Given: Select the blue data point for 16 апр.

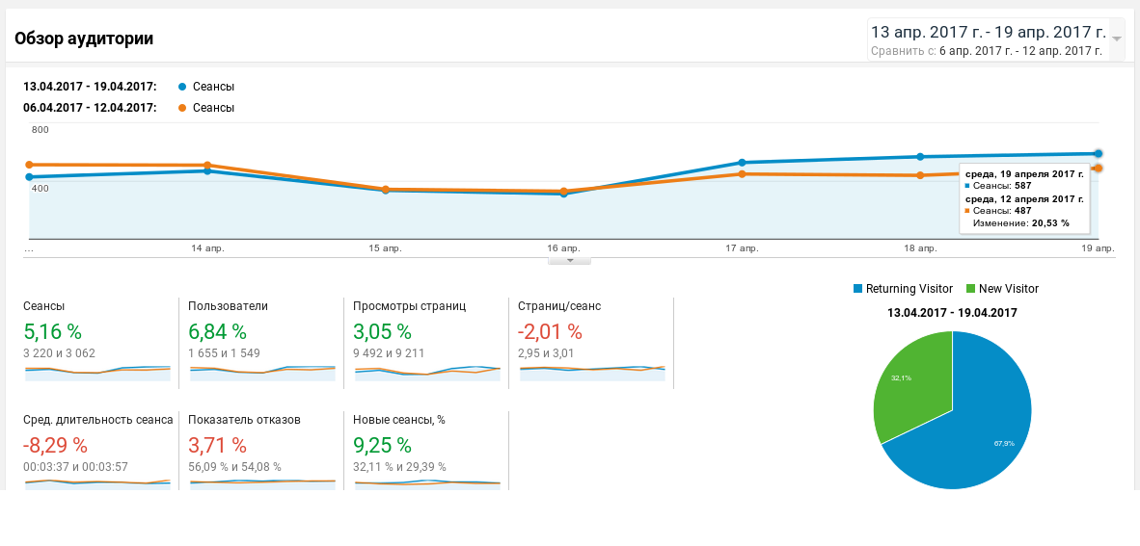Looking at the screenshot, I should pyautogui.click(x=563, y=194).
